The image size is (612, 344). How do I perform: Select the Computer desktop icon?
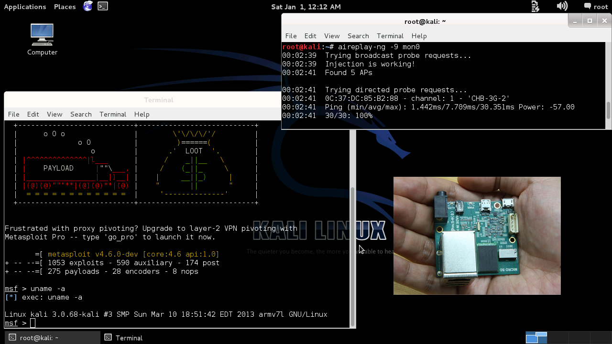click(x=42, y=39)
